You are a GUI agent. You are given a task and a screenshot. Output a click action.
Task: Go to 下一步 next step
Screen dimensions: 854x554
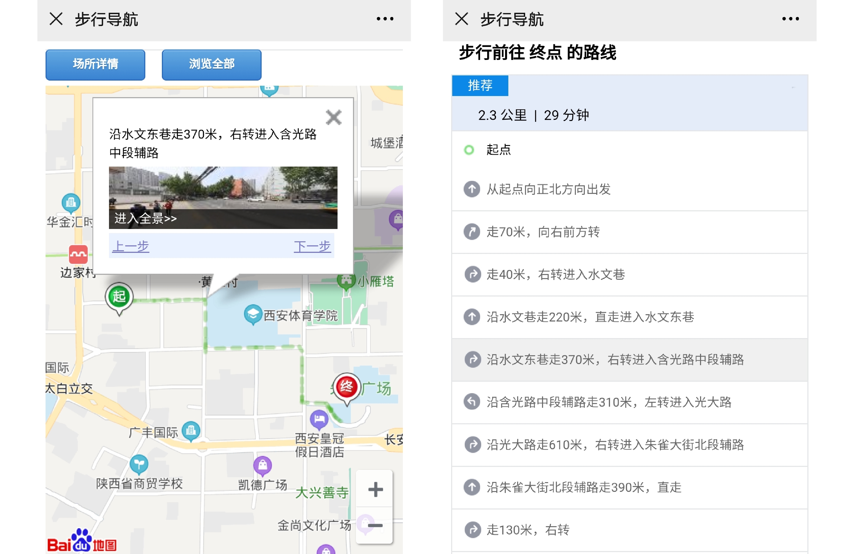[312, 246]
